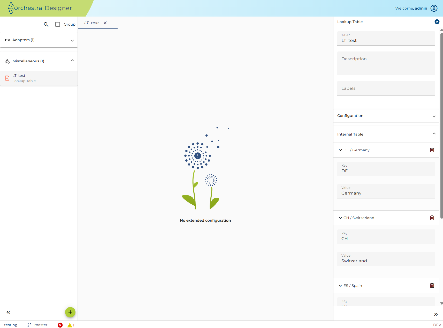
Task: Collapse the right properties panel
Action: point(436,314)
